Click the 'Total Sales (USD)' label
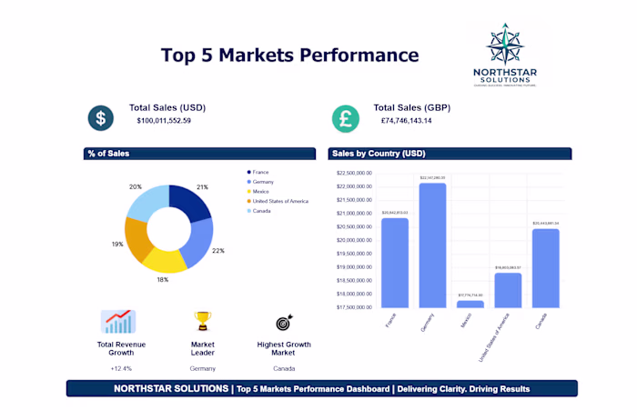Viewport: 637px width, 420px height. click(167, 107)
